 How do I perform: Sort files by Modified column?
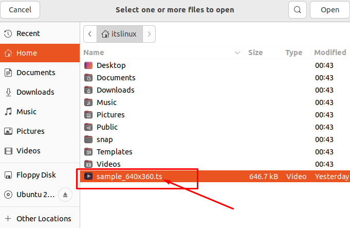[x=330, y=52]
